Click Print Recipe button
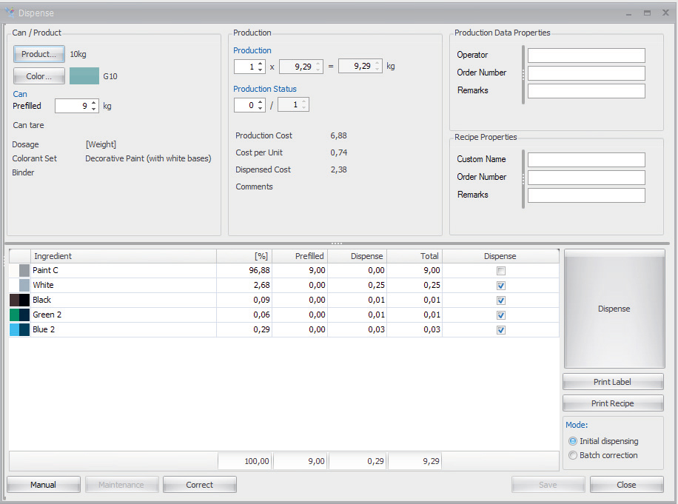Image resolution: width=678 pixels, height=504 pixels. click(613, 404)
